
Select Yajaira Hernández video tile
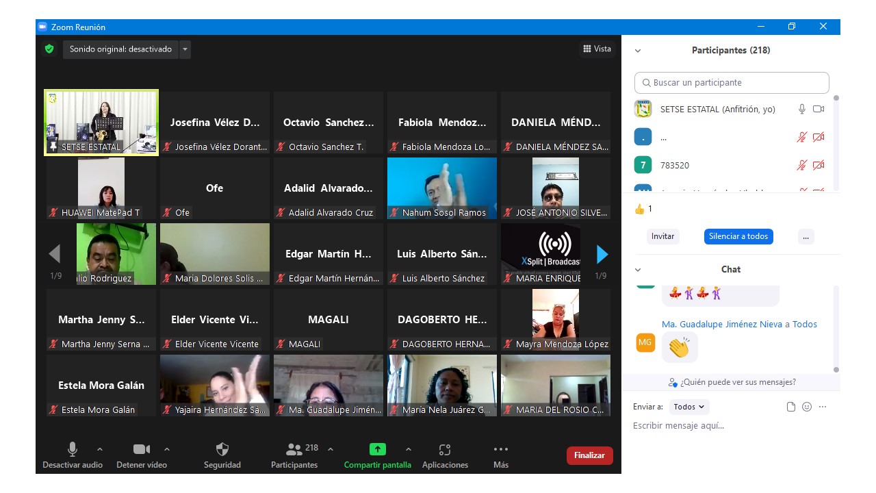point(215,385)
